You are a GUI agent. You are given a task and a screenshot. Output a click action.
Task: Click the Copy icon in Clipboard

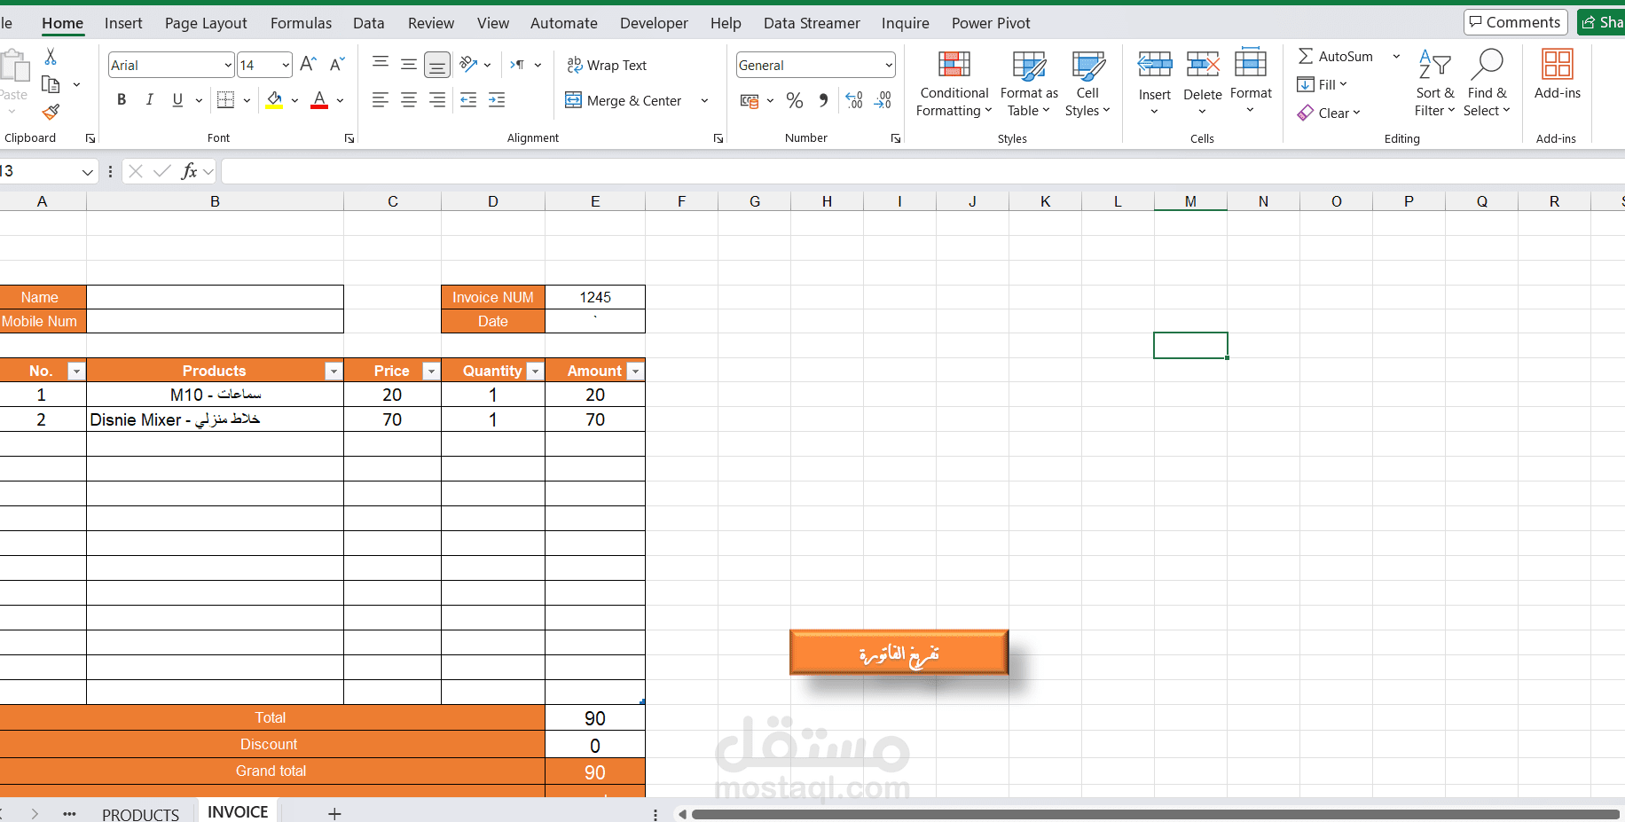click(51, 84)
